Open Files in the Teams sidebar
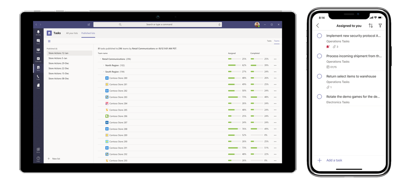 click(38, 86)
